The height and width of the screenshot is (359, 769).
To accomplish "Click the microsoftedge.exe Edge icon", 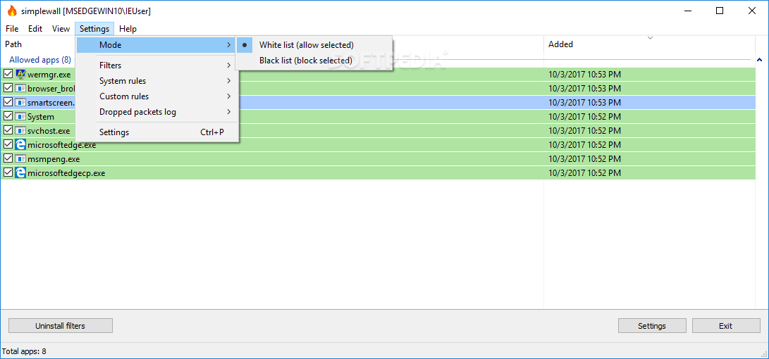I will 20,145.
